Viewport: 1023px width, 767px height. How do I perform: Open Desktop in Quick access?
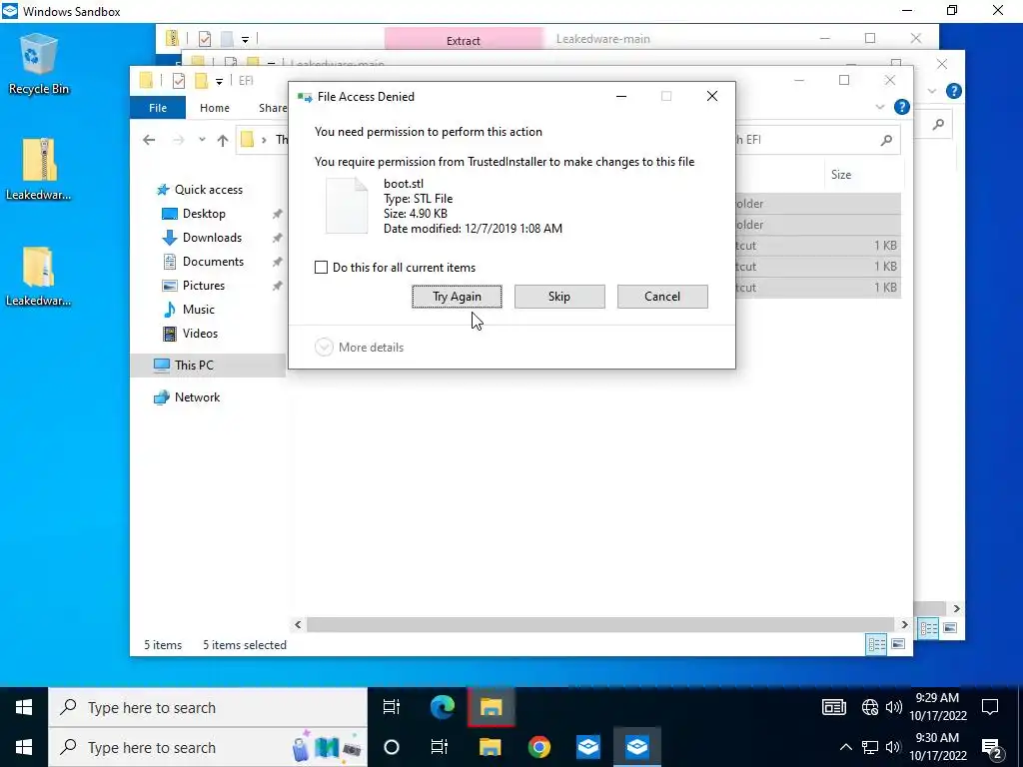pyautogui.click(x=204, y=214)
